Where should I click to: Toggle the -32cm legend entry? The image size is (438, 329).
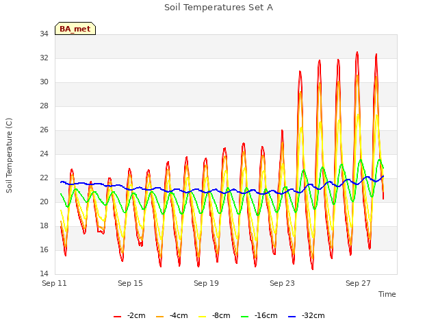tap(307, 315)
